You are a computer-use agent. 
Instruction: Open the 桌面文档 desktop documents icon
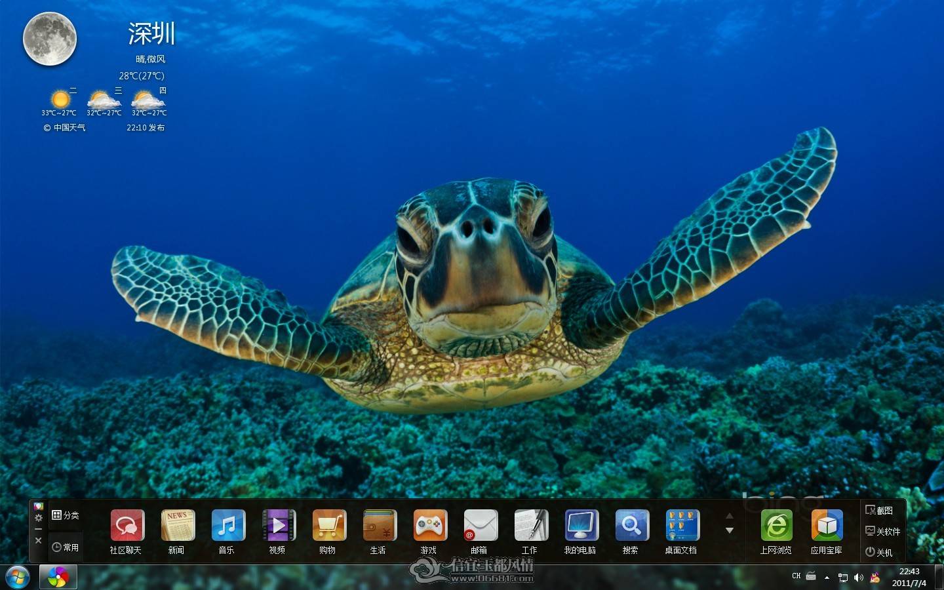pos(682,526)
